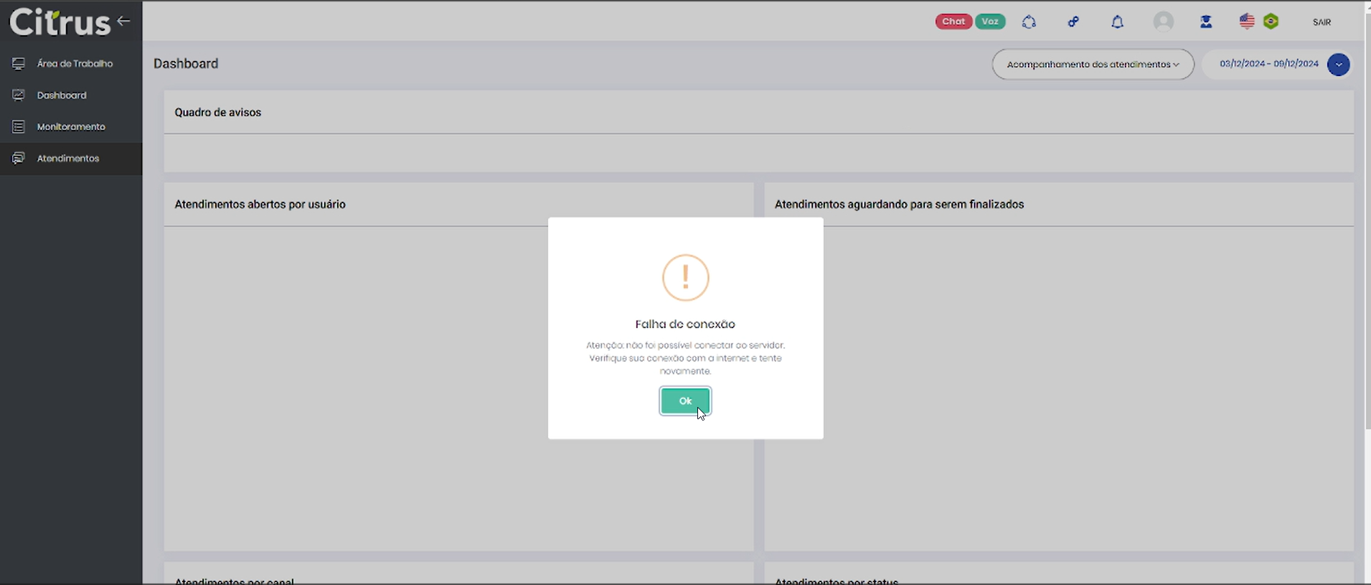Viewport: 1371px width, 585px height.
Task: Open Monitoramento from the sidebar
Action: click(x=71, y=127)
